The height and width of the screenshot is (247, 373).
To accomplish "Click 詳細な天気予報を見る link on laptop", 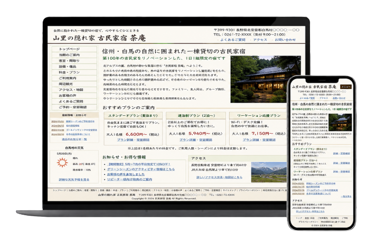I will [x=74, y=179].
